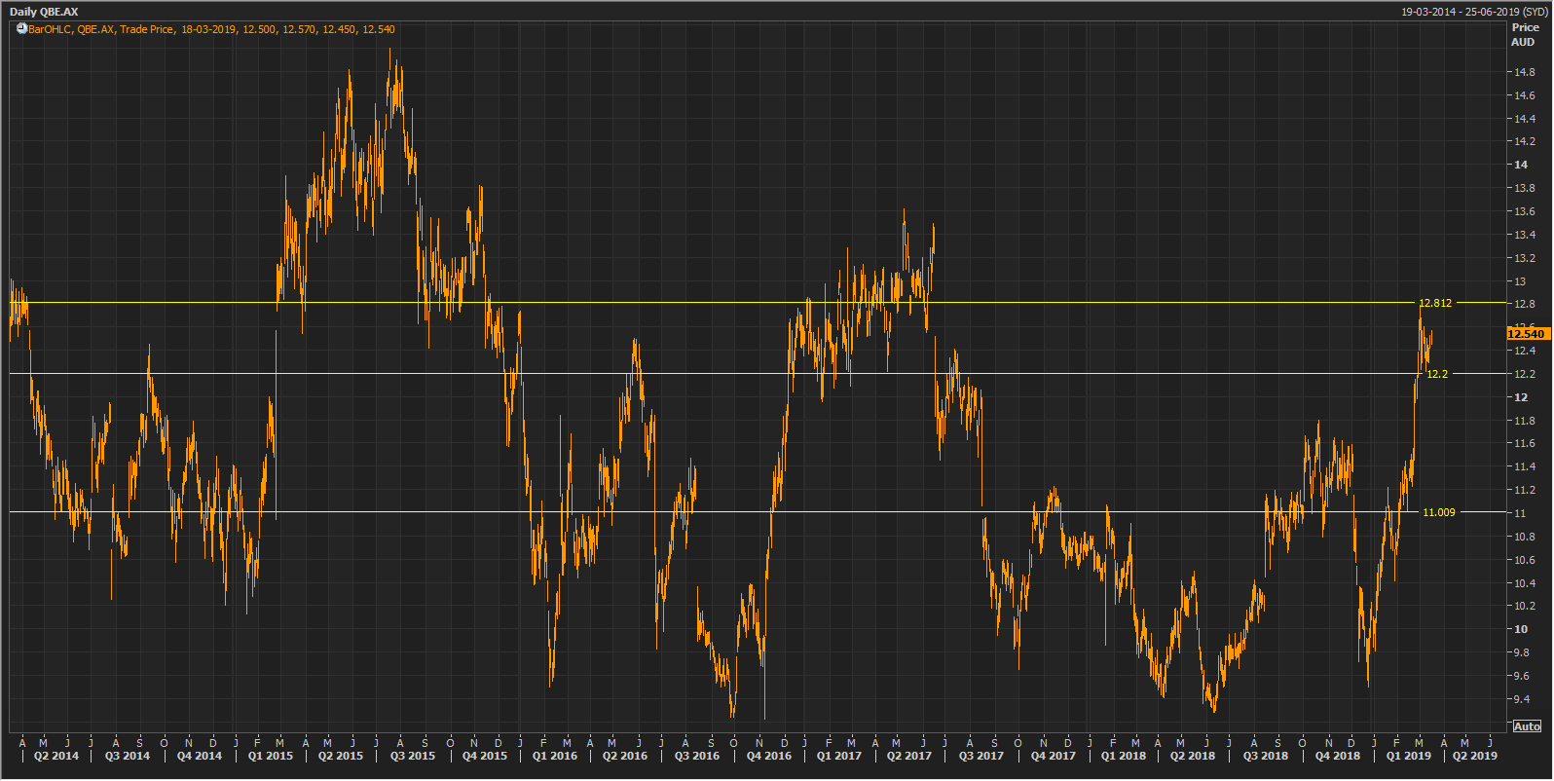Click the Q2 2015 time axis label
Screen dimensions: 1554x781
point(341,756)
